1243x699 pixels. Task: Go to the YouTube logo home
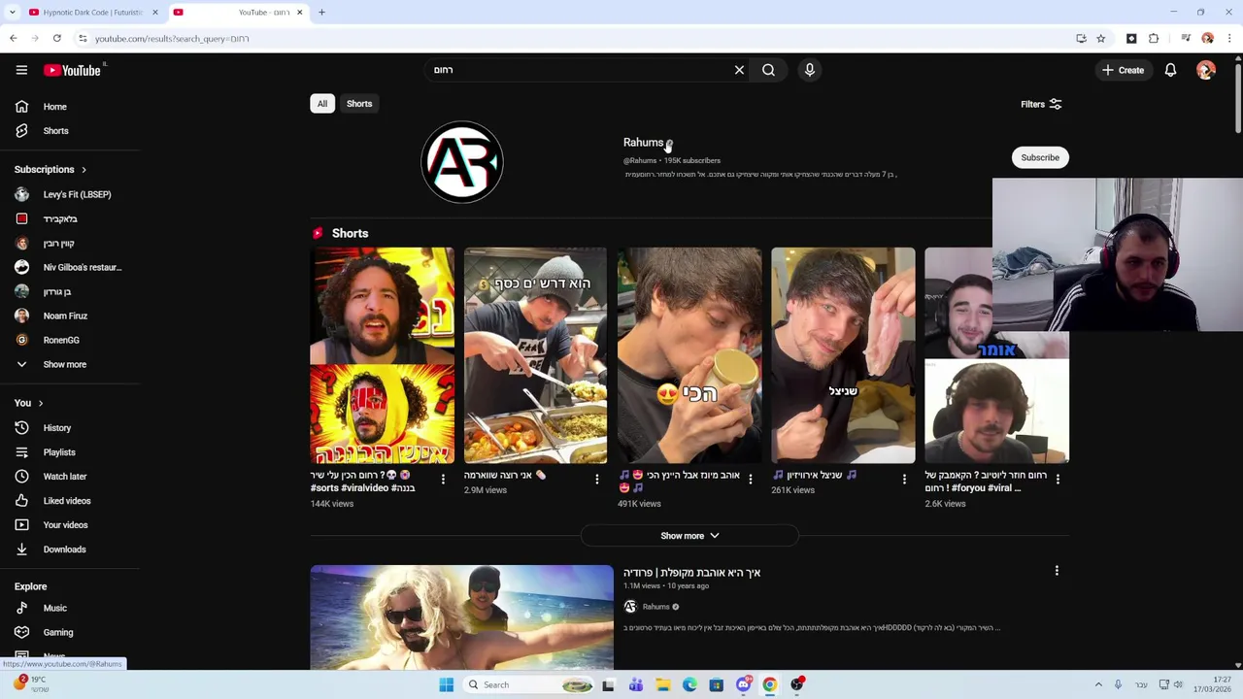tap(72, 70)
